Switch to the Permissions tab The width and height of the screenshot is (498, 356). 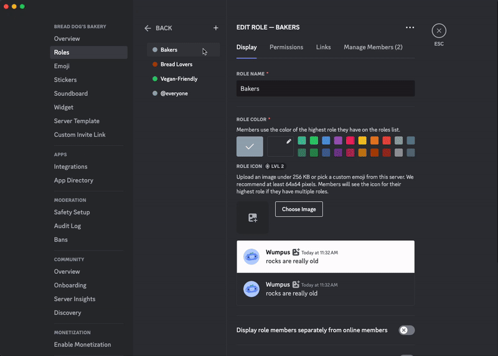(286, 47)
